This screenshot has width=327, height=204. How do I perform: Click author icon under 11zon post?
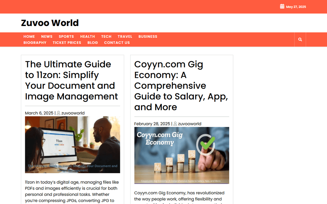pos(59,113)
